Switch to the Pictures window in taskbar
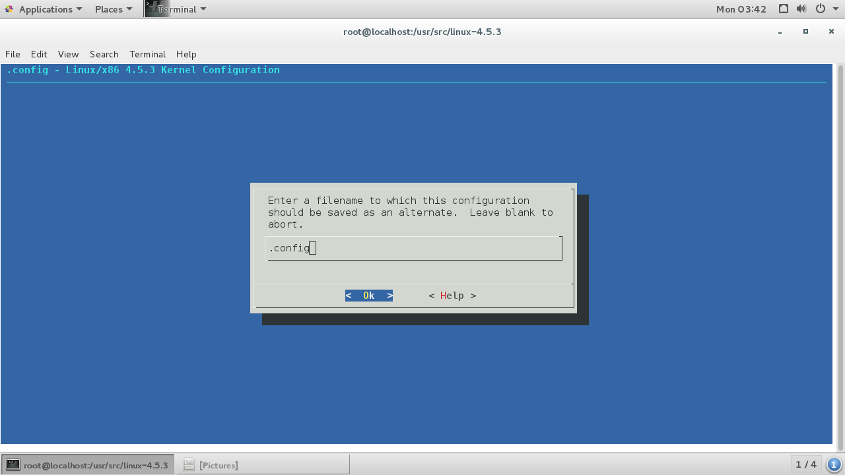Viewport: 845px width, 475px height. click(x=263, y=465)
